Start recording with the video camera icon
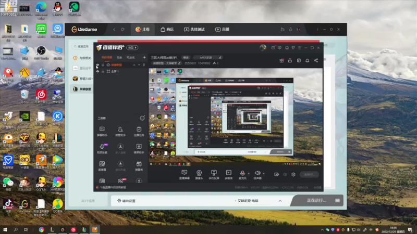The height and width of the screenshot is (234, 417). [277, 174]
